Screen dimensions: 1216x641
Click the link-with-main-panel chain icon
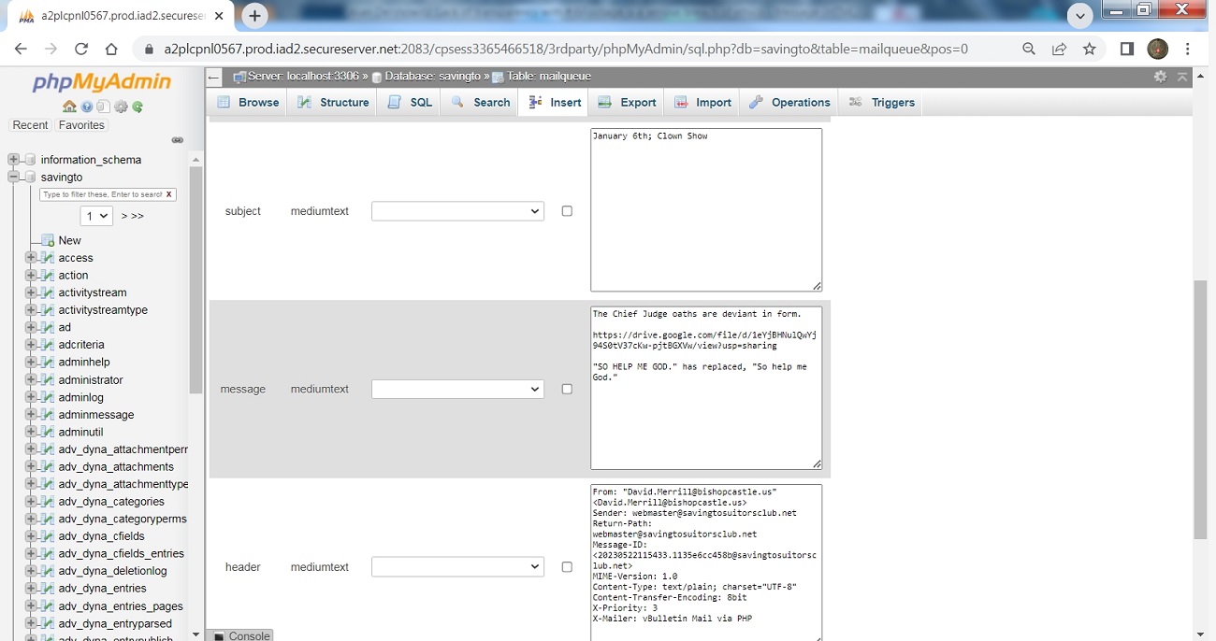coord(178,140)
